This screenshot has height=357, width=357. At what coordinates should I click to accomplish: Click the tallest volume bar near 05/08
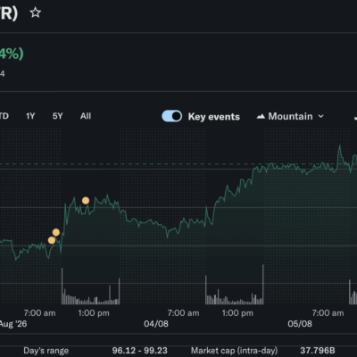point(263,284)
